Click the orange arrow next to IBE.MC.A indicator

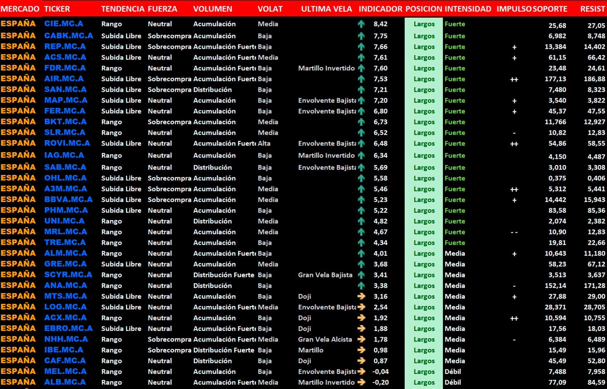point(361,350)
